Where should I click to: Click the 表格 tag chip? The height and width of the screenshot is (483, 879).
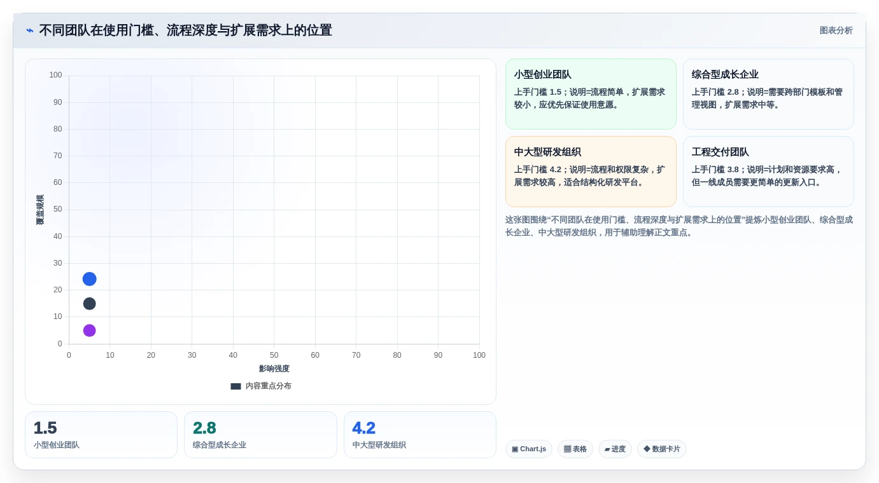[575, 449]
